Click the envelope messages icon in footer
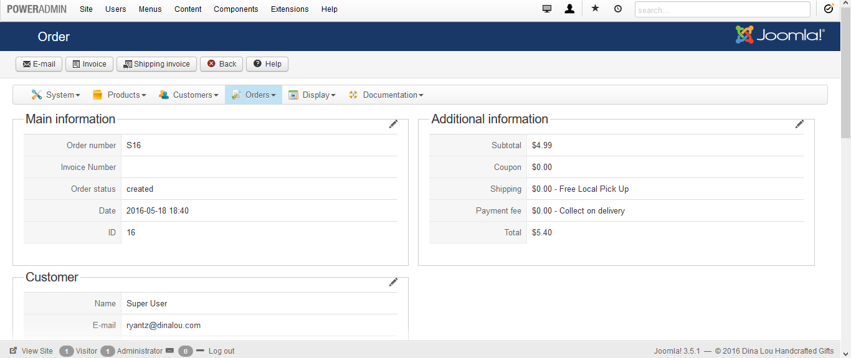The height and width of the screenshot is (358, 851). [169, 351]
